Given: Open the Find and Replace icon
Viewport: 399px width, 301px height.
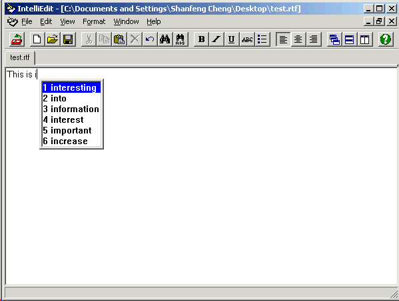Looking at the screenshot, I should (x=181, y=39).
